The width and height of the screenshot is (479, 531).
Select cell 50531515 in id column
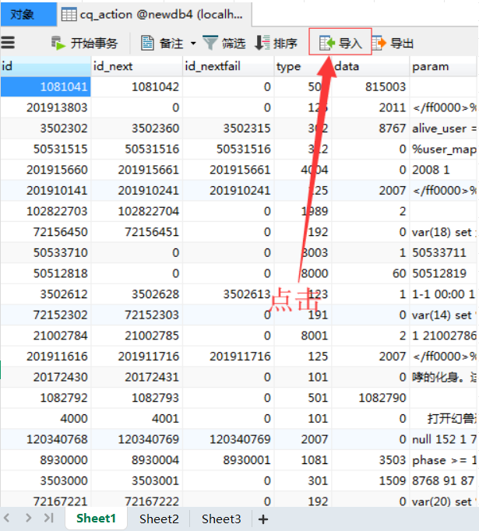(x=46, y=149)
